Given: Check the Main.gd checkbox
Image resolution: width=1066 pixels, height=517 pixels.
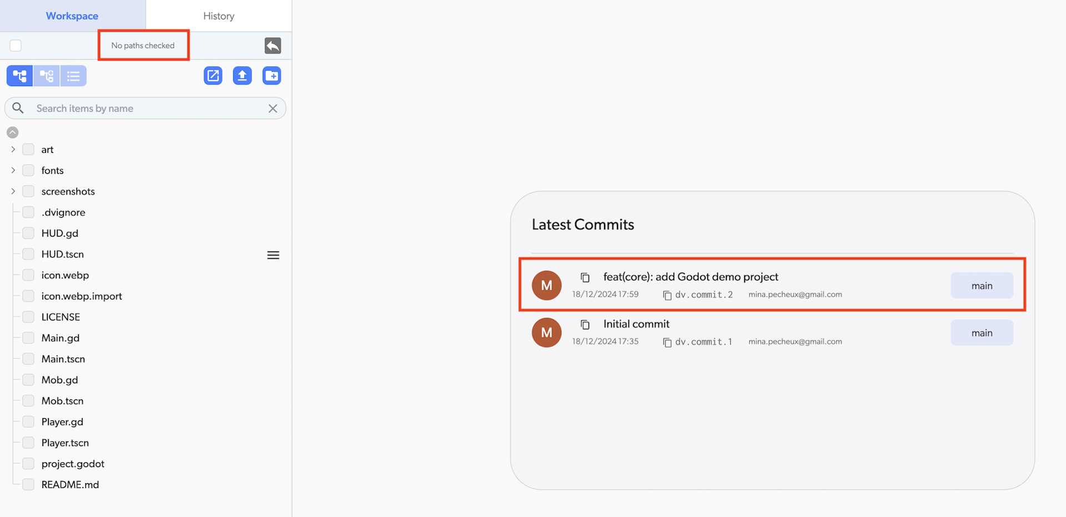Looking at the screenshot, I should click(28, 338).
